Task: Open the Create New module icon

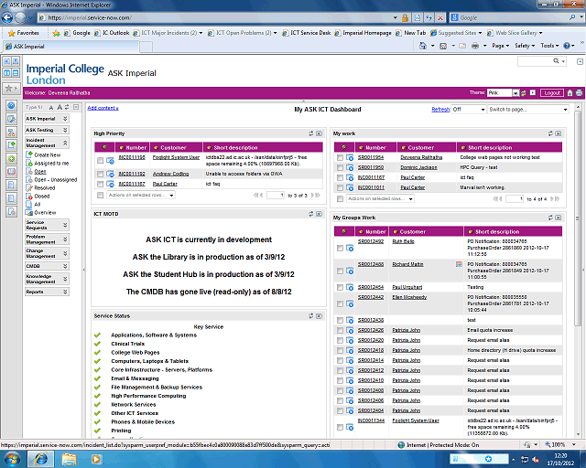Action: point(29,155)
